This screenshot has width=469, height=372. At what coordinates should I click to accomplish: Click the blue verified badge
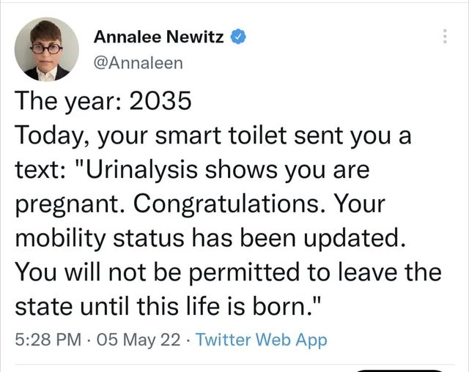(x=237, y=37)
